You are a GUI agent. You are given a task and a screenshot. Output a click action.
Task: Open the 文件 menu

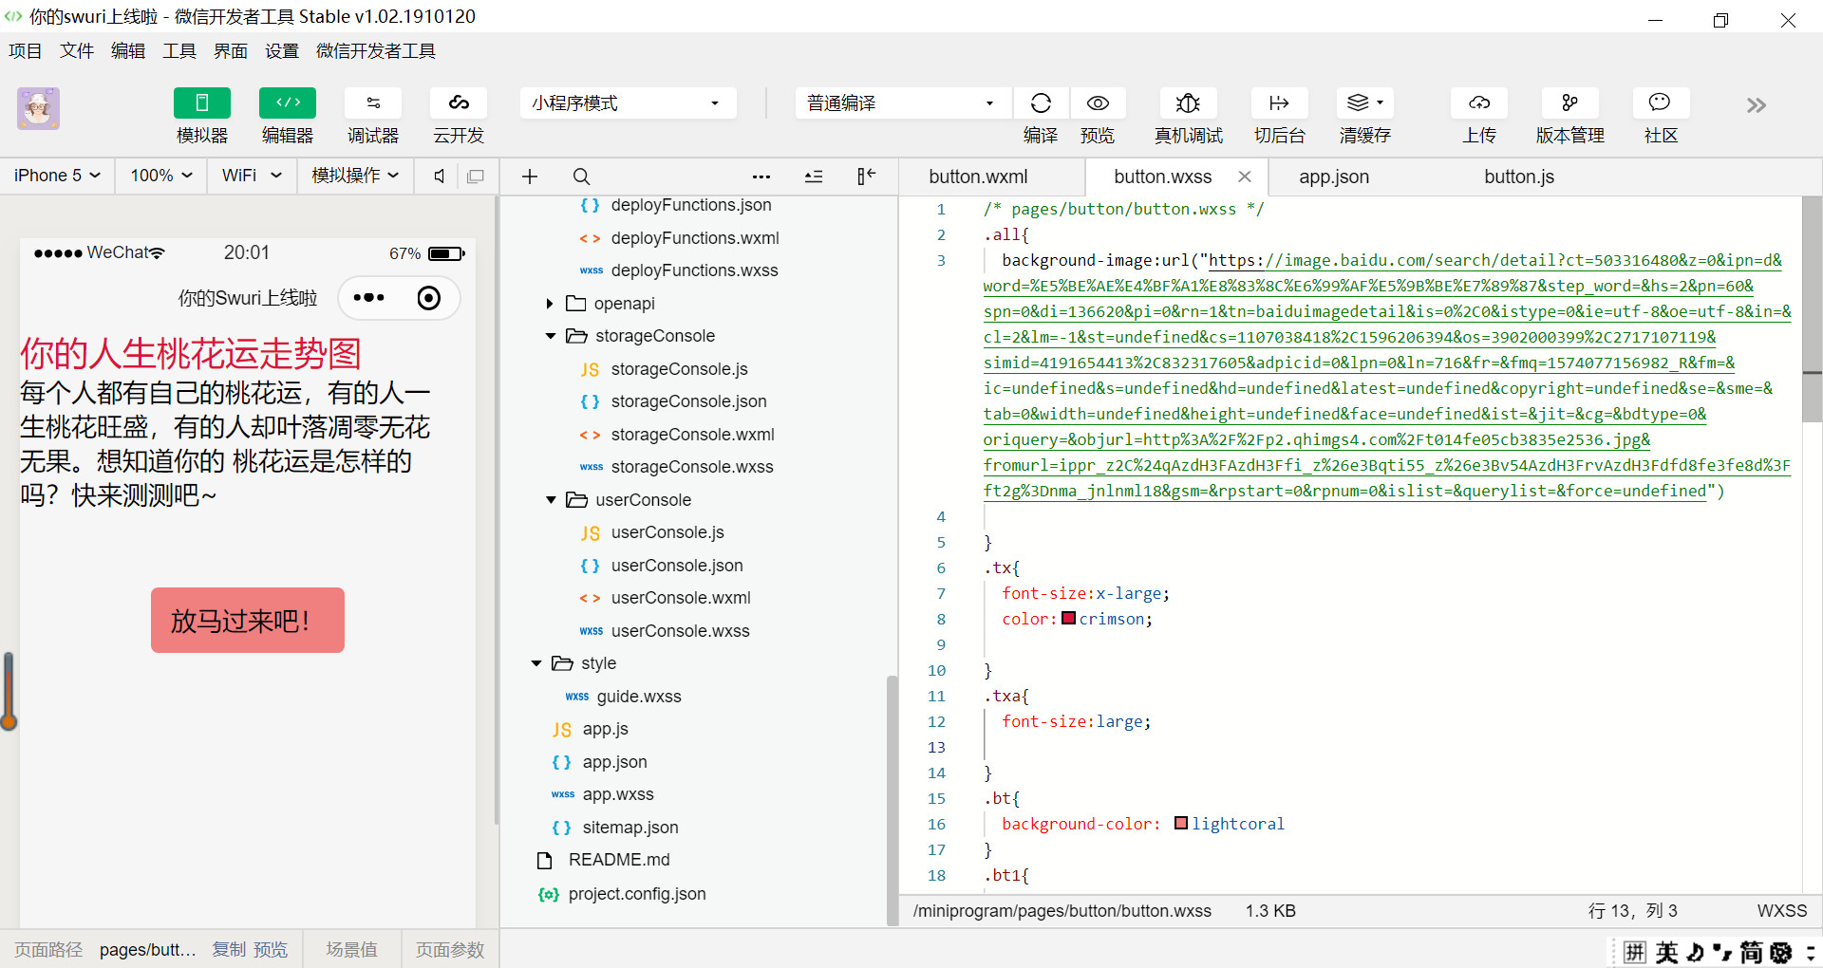point(77,51)
